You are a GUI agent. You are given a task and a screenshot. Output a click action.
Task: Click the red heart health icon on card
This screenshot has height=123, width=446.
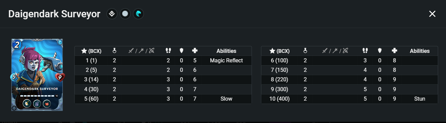[60, 77]
